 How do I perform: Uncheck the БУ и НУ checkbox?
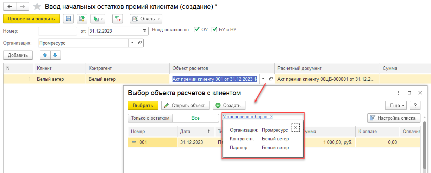click(x=214, y=30)
